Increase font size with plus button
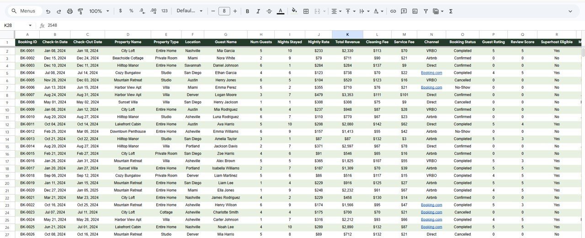The image size is (585, 238). [235, 11]
